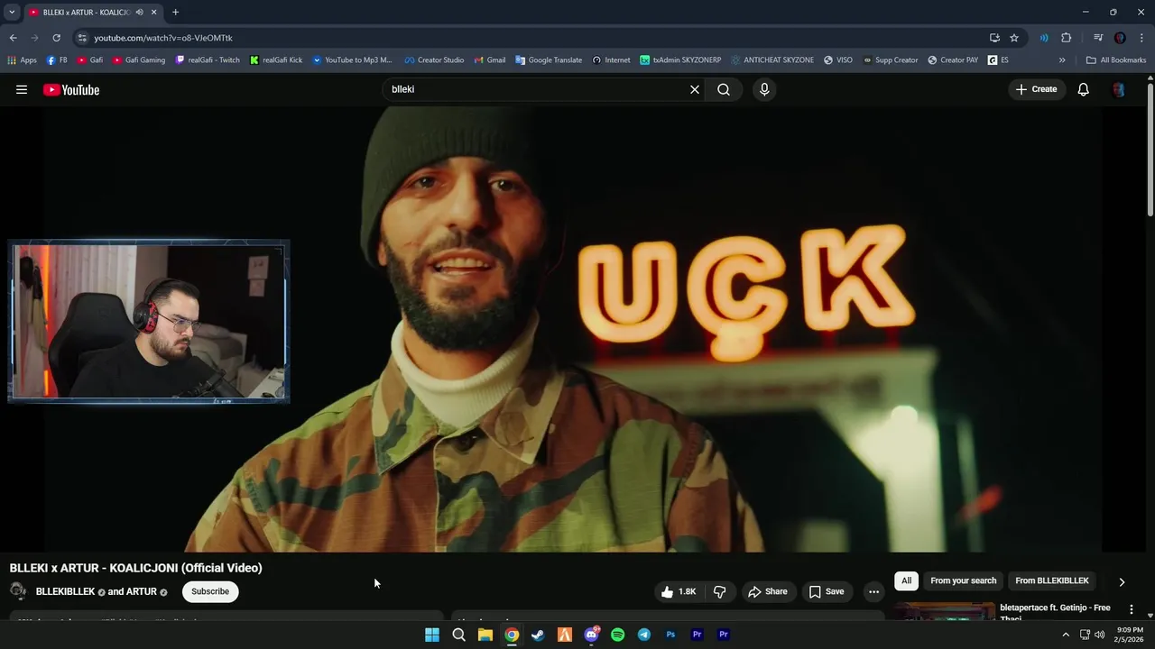The height and width of the screenshot is (649, 1155).
Task: Click the install app icon in address bar
Action: point(994,38)
